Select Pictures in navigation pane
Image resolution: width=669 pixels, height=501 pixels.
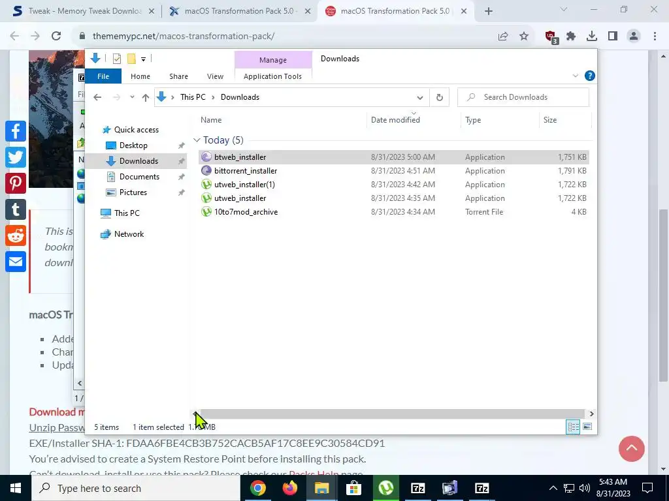coord(133,192)
